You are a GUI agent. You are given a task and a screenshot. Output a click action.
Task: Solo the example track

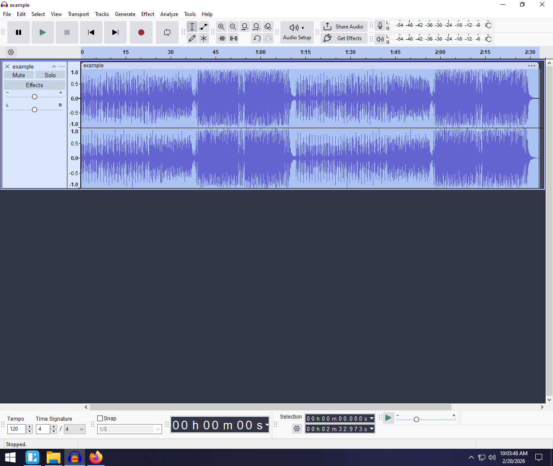point(50,75)
